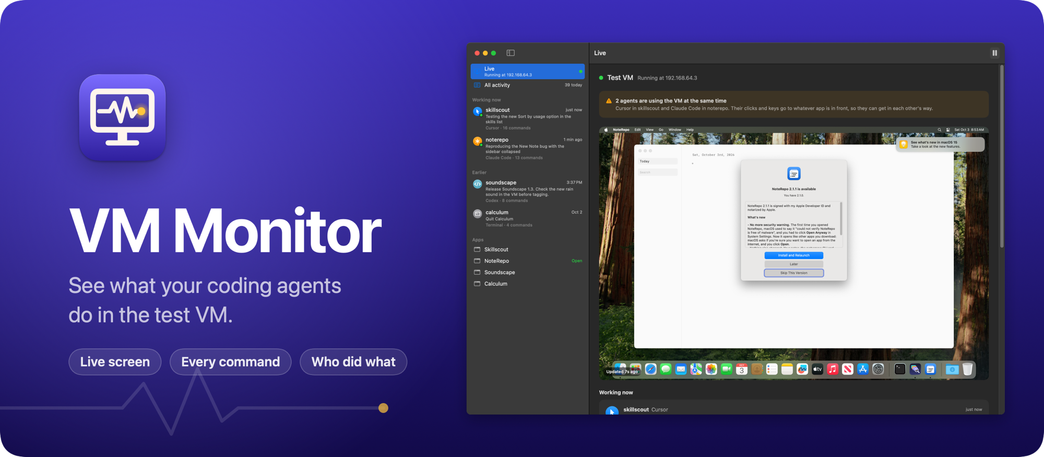Screen dimensions: 1044x457
Task: Open the View menu in the VM menu bar
Action: click(649, 130)
